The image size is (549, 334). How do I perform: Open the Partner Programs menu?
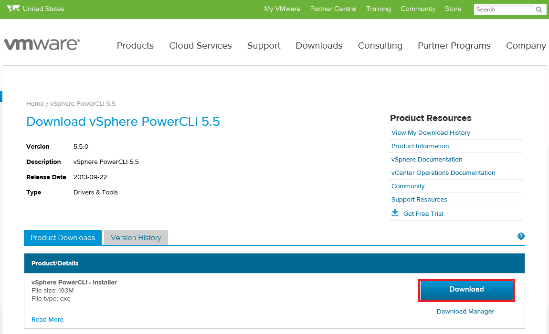(454, 46)
